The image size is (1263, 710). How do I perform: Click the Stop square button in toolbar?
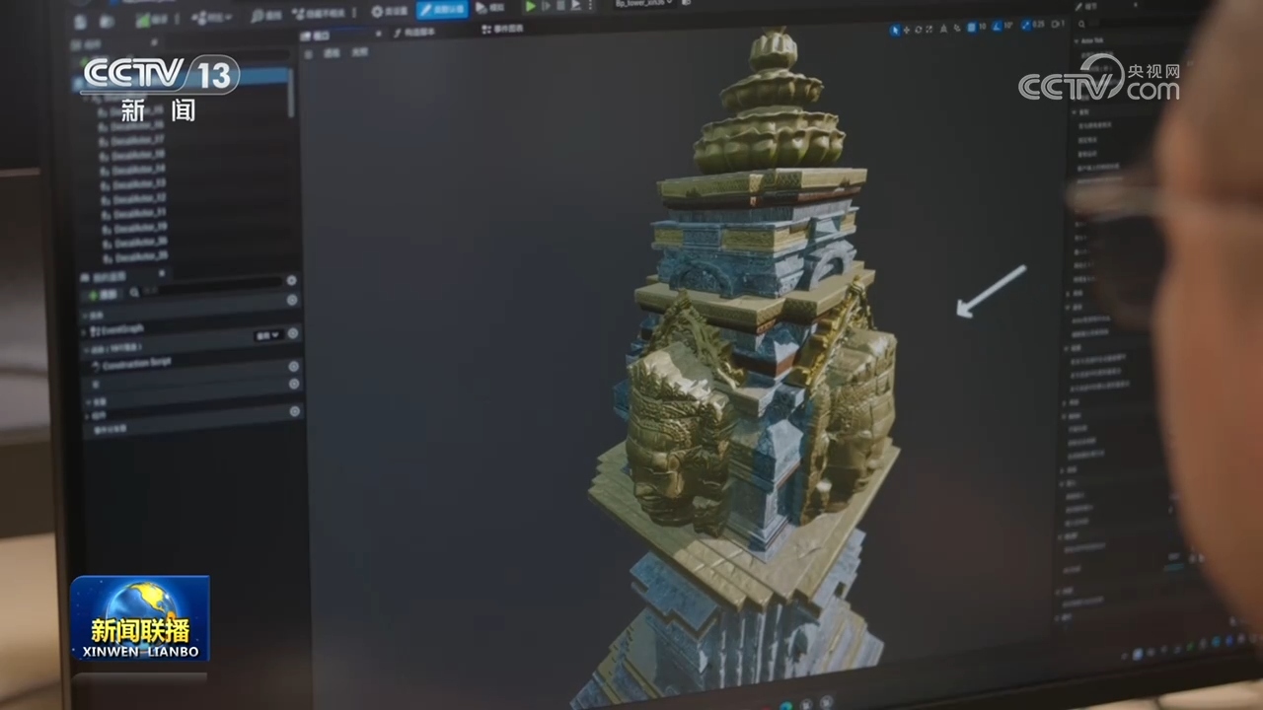[x=560, y=6]
